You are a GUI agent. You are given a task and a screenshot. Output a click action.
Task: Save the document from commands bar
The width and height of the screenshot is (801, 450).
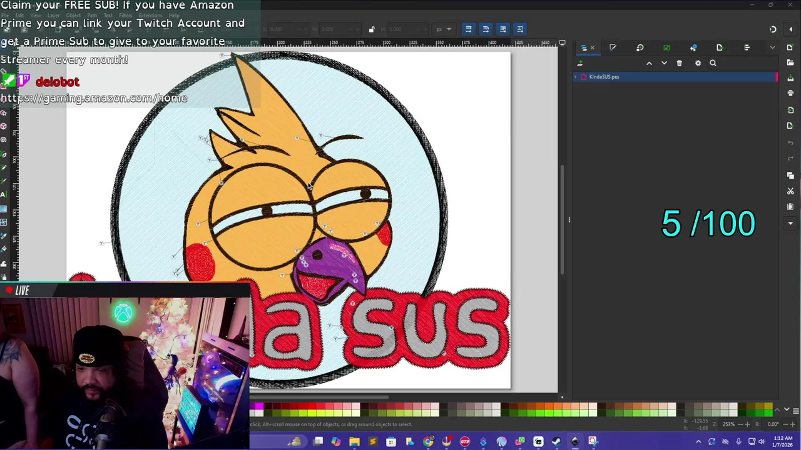point(790,77)
